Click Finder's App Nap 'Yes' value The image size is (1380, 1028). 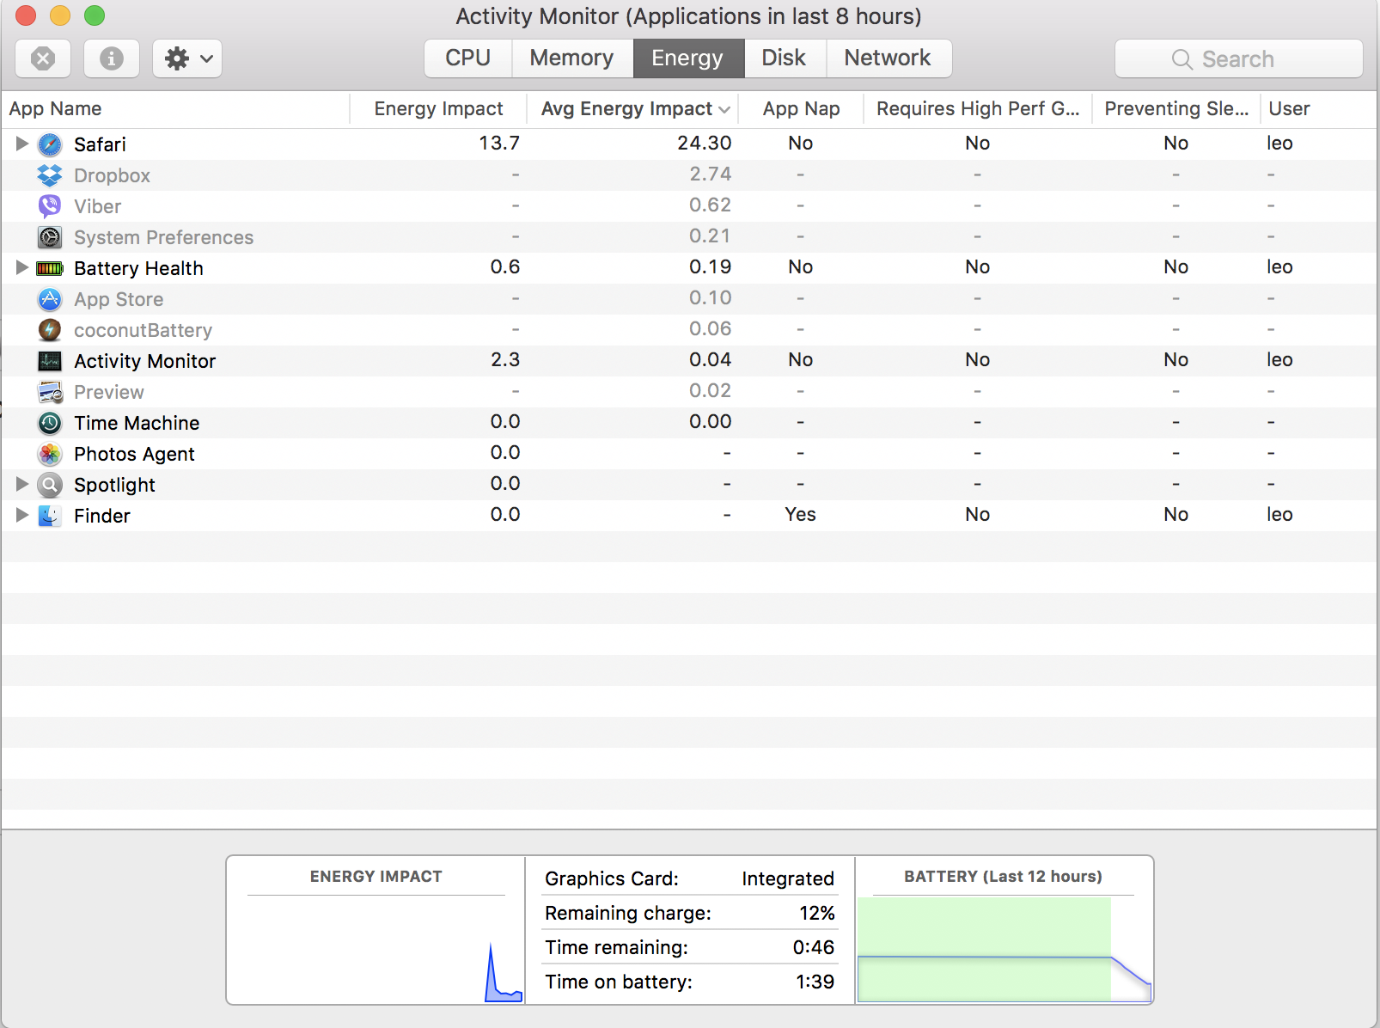(800, 514)
